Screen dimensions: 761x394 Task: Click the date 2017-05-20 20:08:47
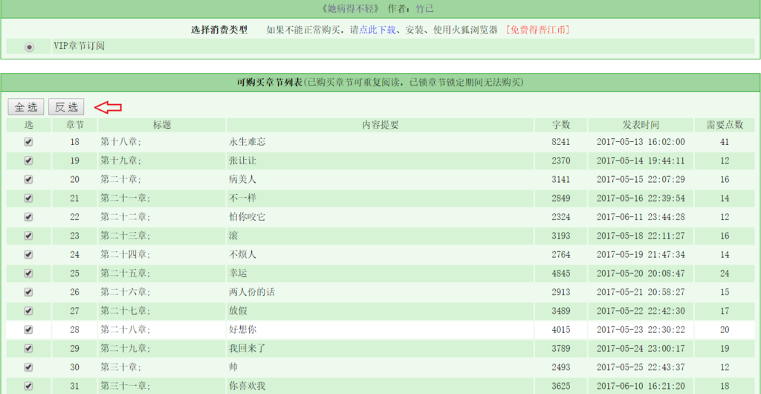click(x=641, y=273)
